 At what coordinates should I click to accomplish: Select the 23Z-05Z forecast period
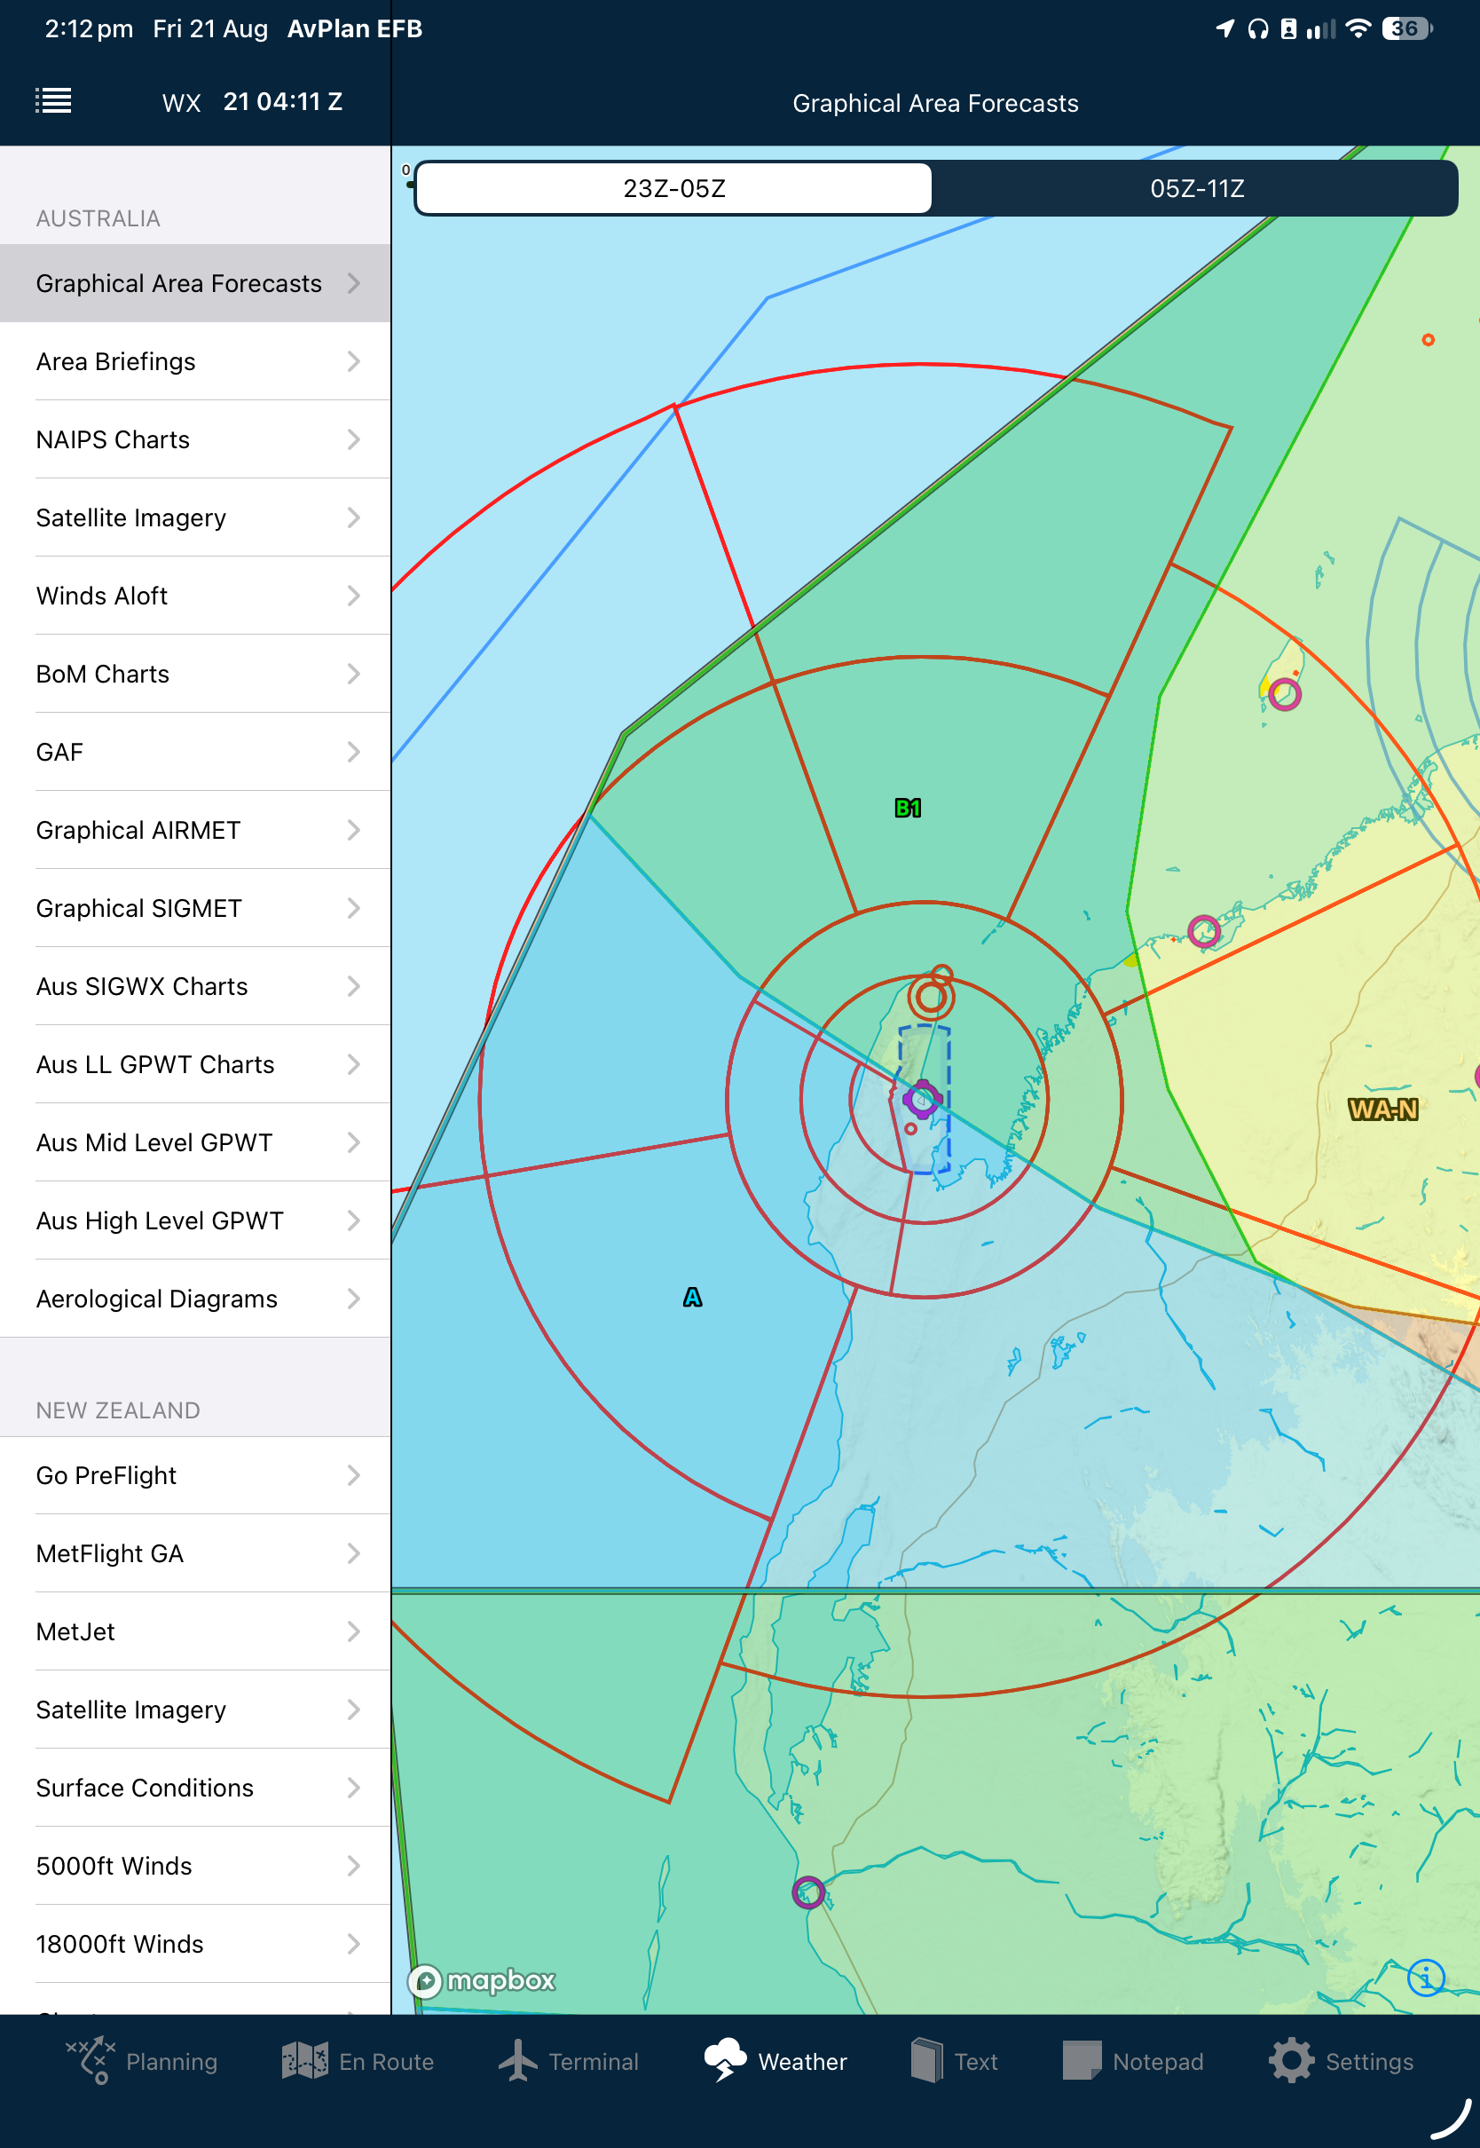(x=674, y=188)
